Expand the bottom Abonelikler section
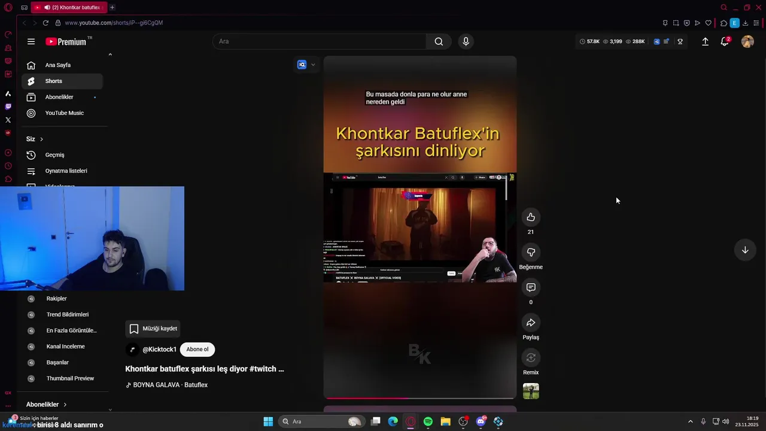The width and height of the screenshot is (766, 431). pos(46,405)
